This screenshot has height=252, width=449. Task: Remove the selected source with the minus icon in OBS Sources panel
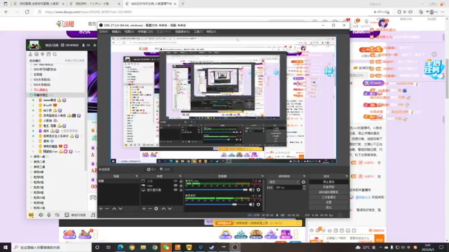[x=150, y=208]
